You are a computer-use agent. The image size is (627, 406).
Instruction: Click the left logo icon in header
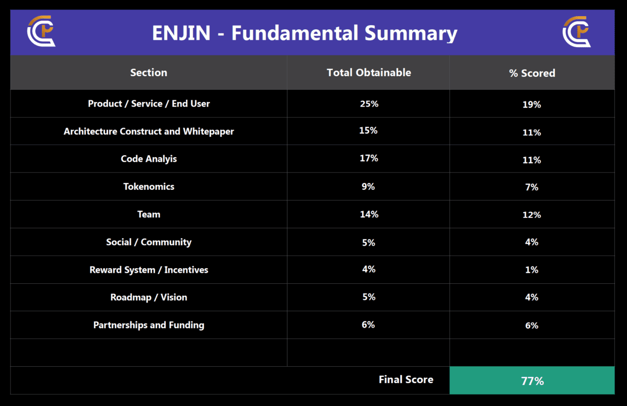click(41, 32)
